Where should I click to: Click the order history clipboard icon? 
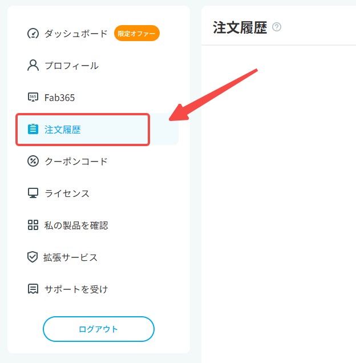tap(33, 130)
